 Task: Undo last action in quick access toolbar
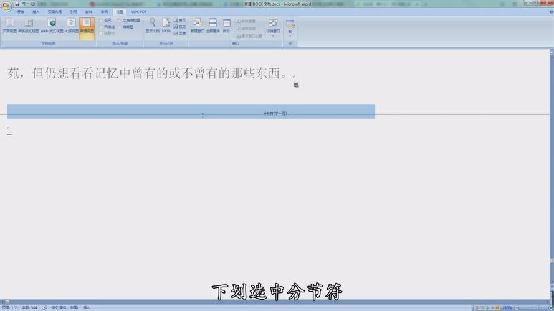tap(24, 4)
